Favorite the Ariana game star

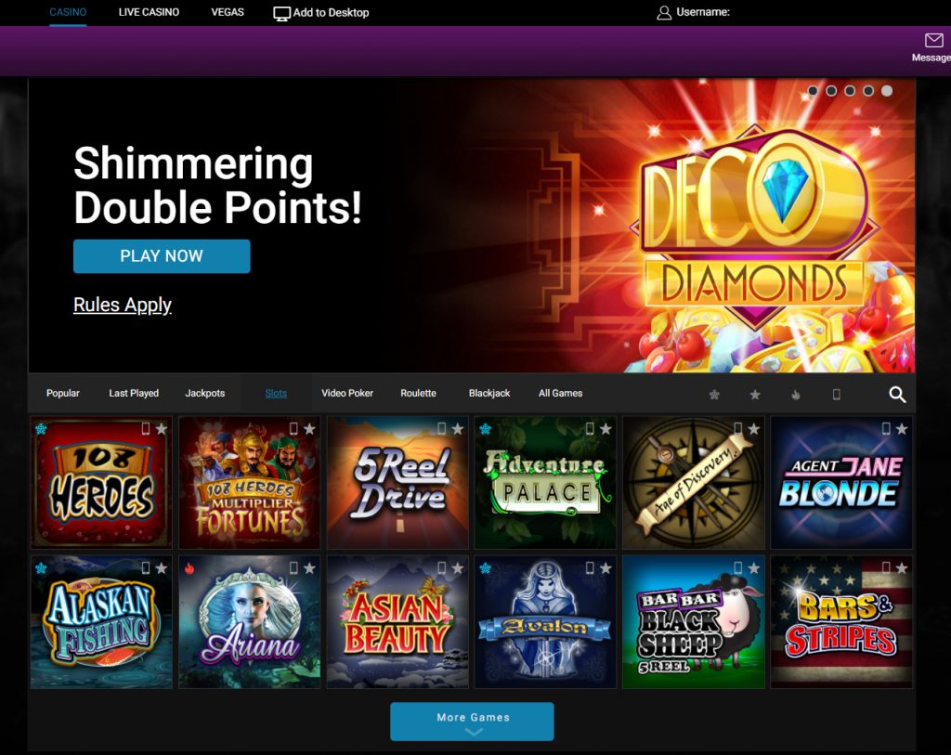coord(309,568)
